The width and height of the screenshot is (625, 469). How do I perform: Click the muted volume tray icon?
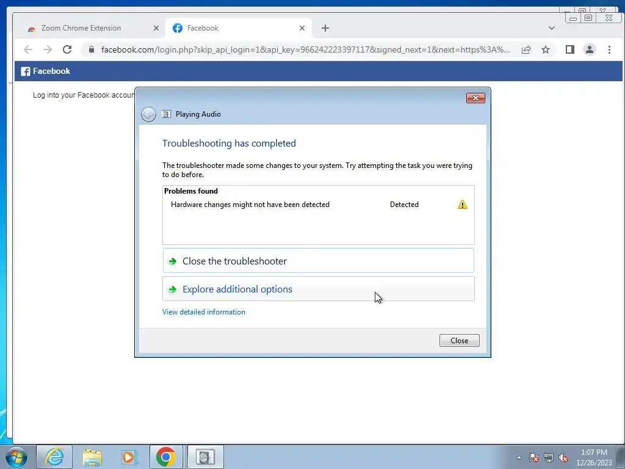[563, 458]
